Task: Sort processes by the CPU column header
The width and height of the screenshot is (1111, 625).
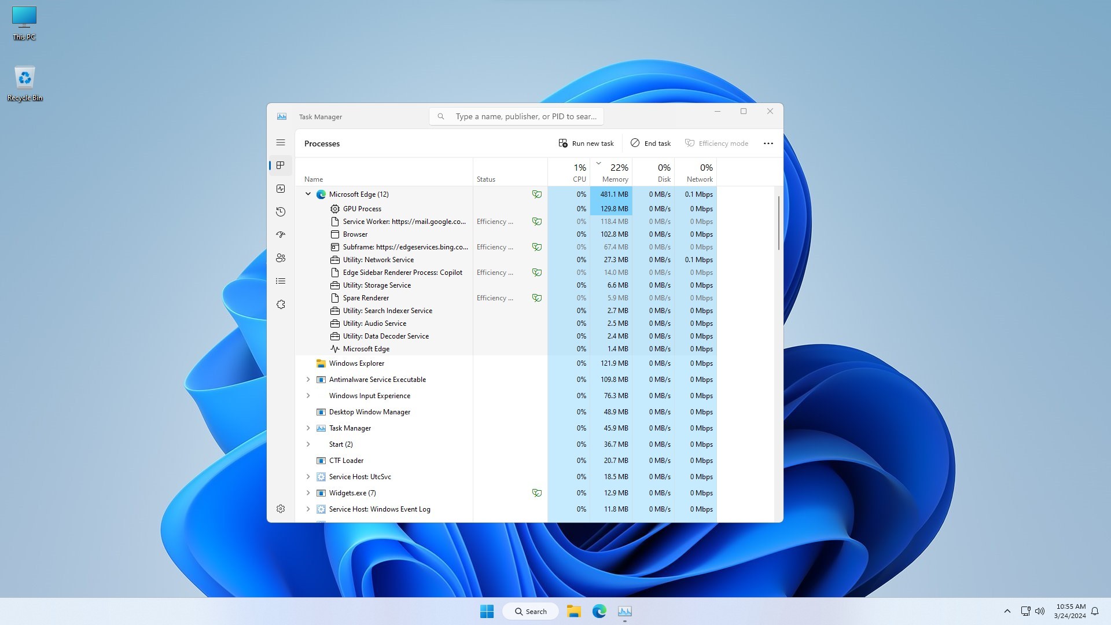Action: [579, 171]
